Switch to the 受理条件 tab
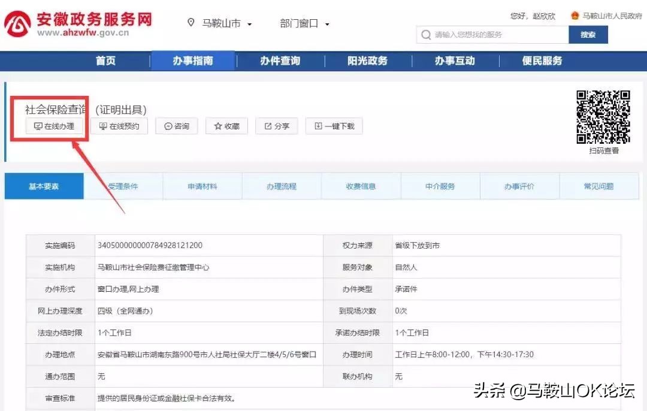The image size is (647, 411). (x=123, y=186)
